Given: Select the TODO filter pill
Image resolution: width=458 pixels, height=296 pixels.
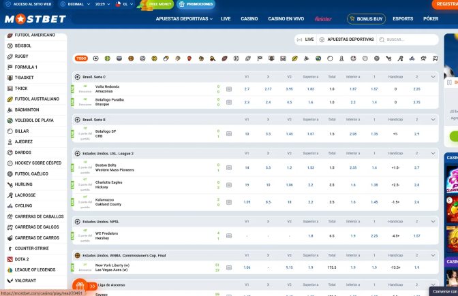Looking at the screenshot, I should 82,59.
